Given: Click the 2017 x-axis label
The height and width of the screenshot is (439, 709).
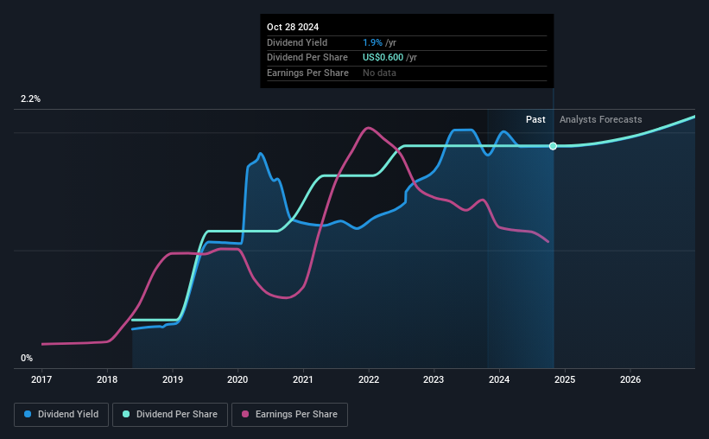Looking at the screenshot, I should [41, 379].
